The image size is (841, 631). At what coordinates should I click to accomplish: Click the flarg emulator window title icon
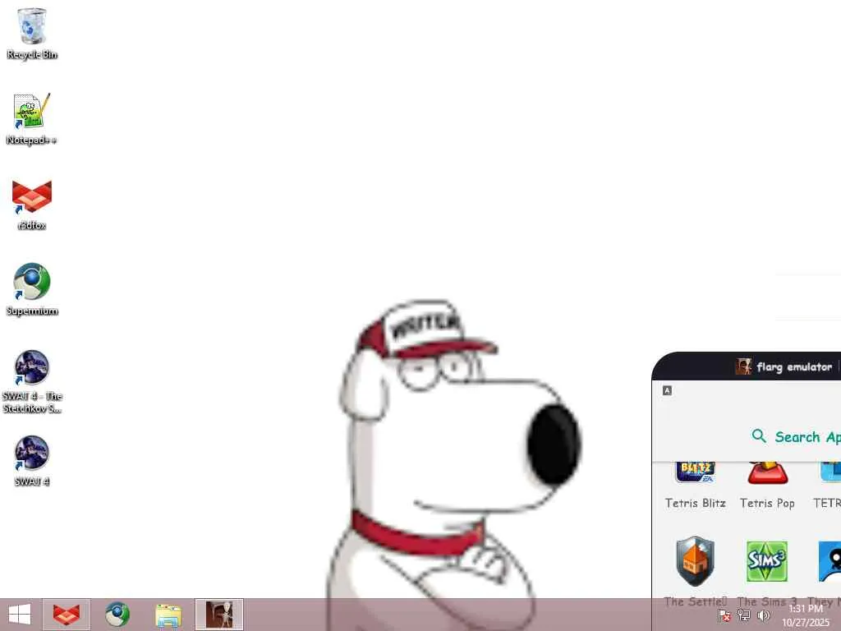[743, 367]
